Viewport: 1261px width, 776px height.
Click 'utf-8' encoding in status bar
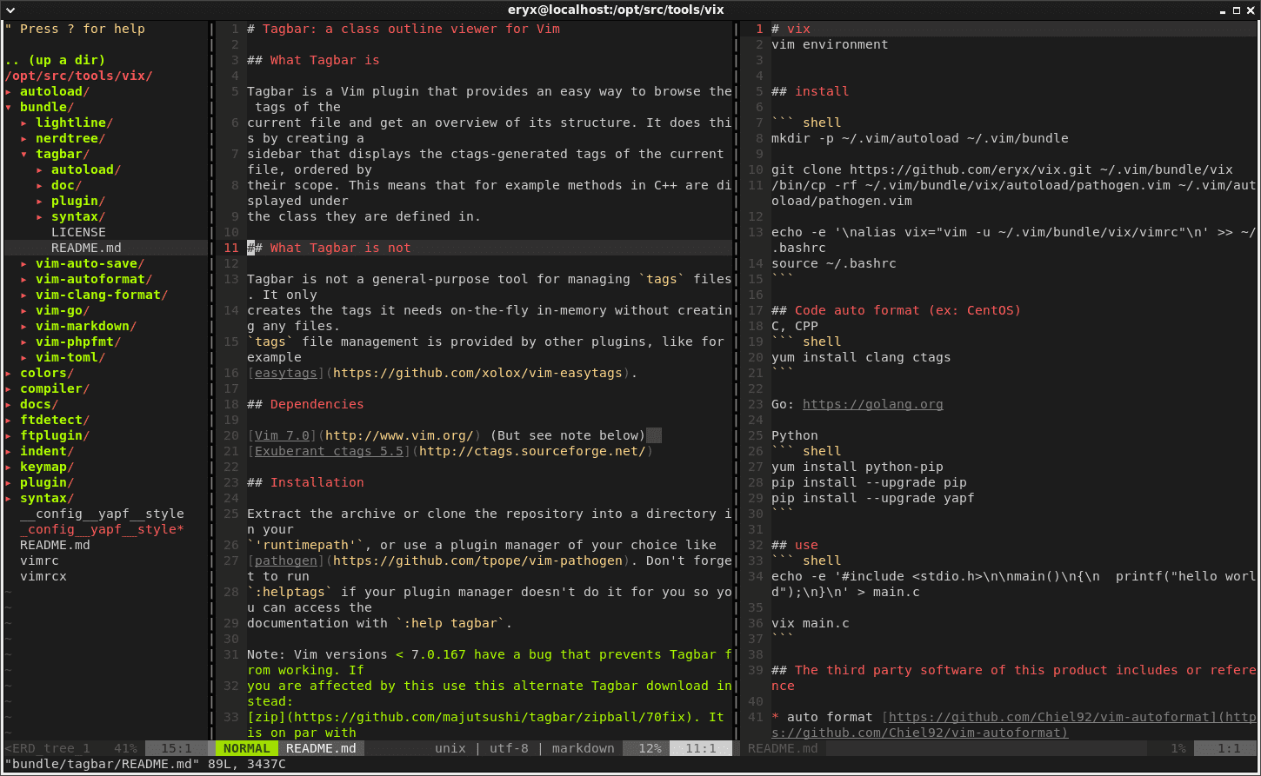pyautogui.click(x=509, y=748)
